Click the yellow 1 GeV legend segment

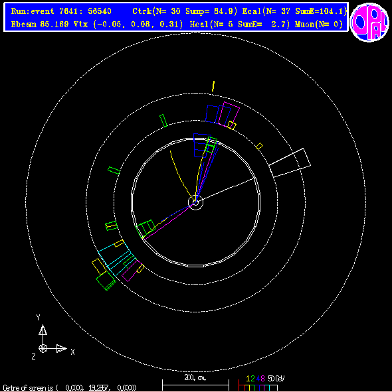[246, 387]
